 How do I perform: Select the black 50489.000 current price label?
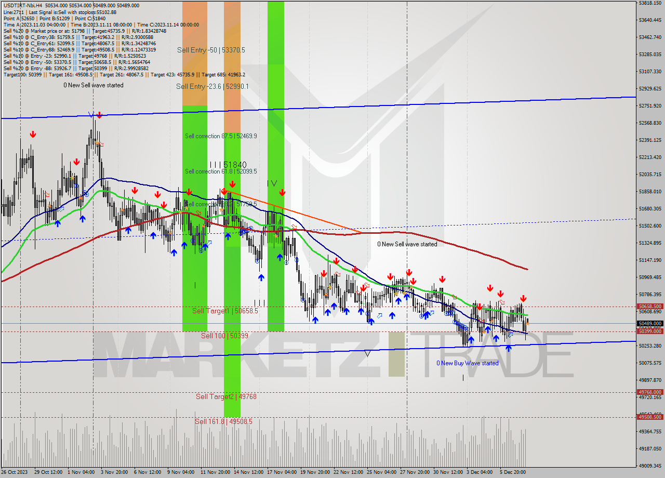tap(650, 323)
